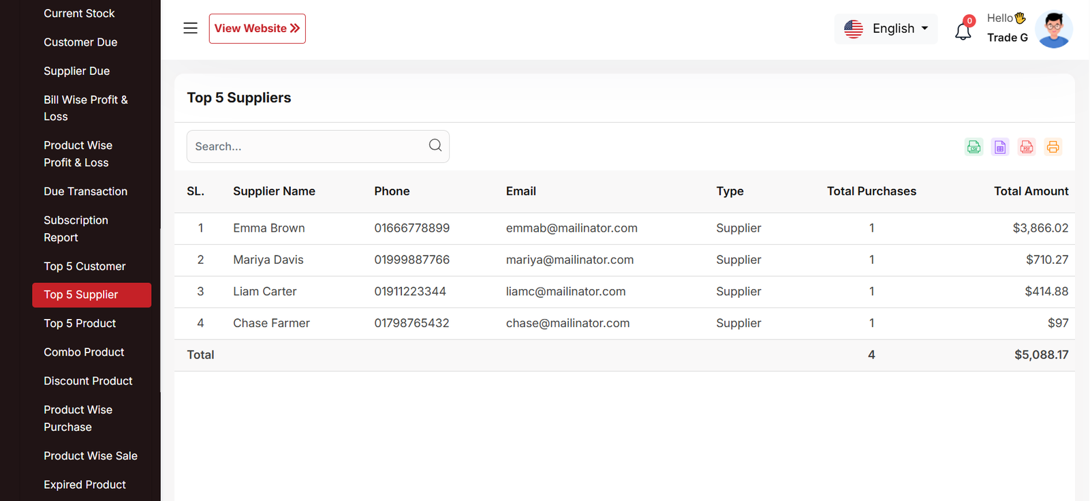Export the supplier table as CSV

click(x=974, y=147)
